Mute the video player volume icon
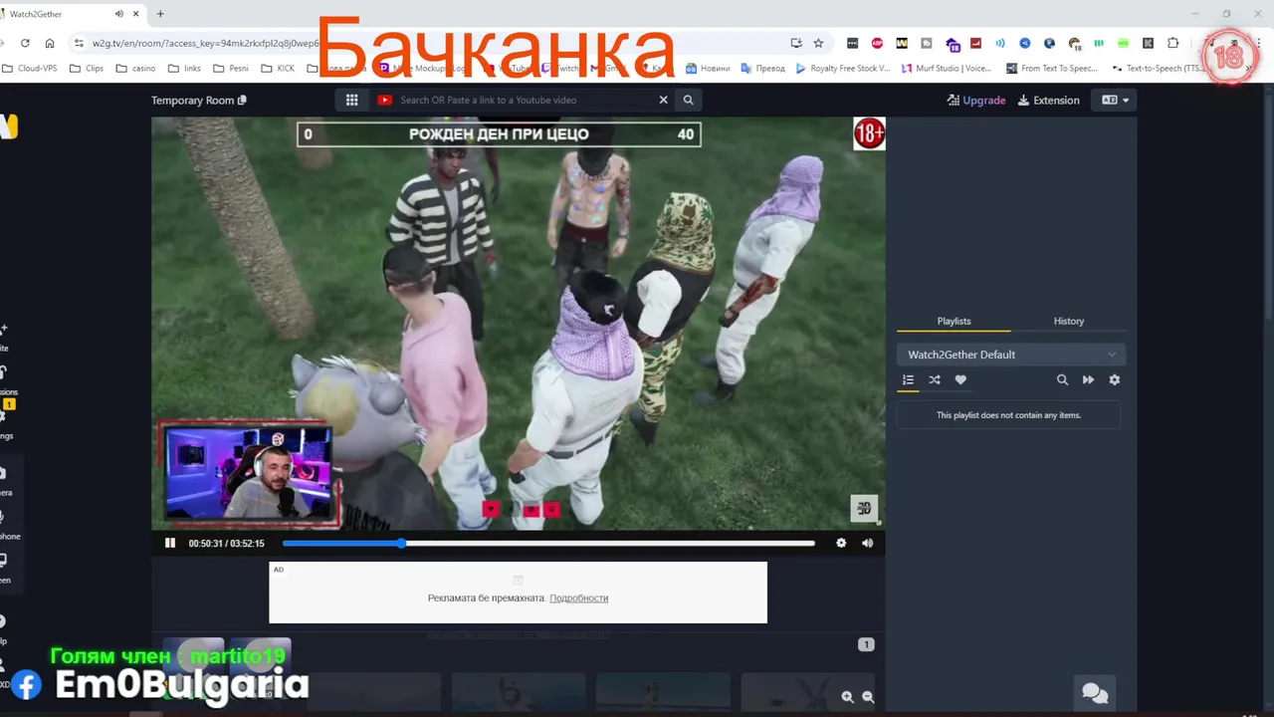The height and width of the screenshot is (717, 1274). (x=867, y=543)
